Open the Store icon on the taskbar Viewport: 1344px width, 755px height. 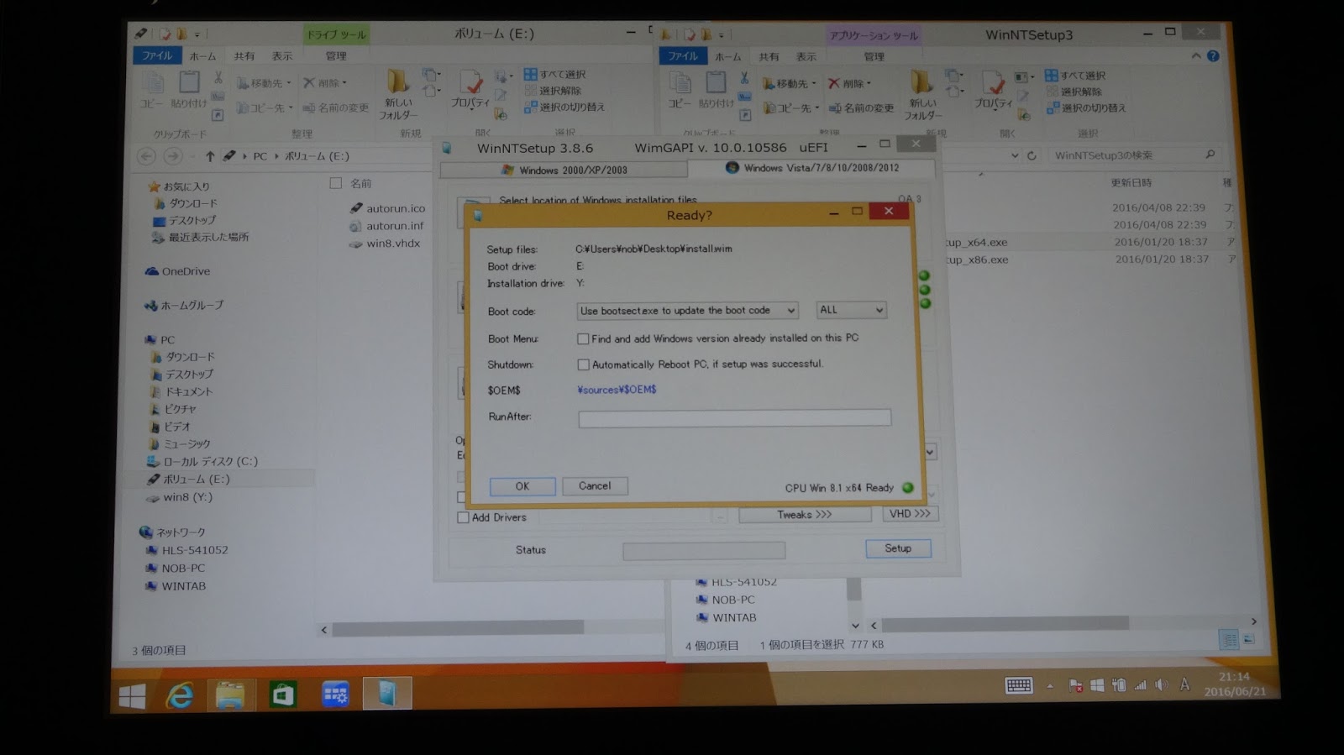pos(282,695)
